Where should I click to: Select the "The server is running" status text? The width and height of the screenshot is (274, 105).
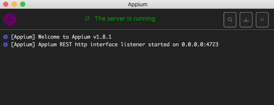[x=125, y=18]
